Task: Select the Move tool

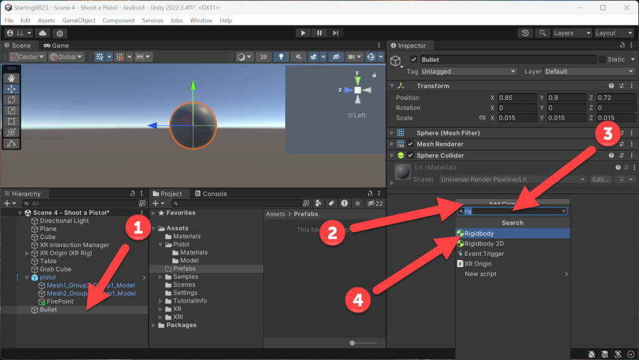Action: point(11,89)
